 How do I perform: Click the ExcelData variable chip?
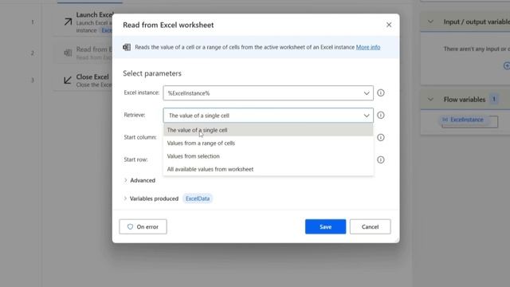(x=198, y=199)
